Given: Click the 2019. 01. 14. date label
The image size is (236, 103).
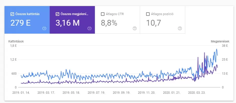Looking at the screenshot, I should tap(21, 93).
